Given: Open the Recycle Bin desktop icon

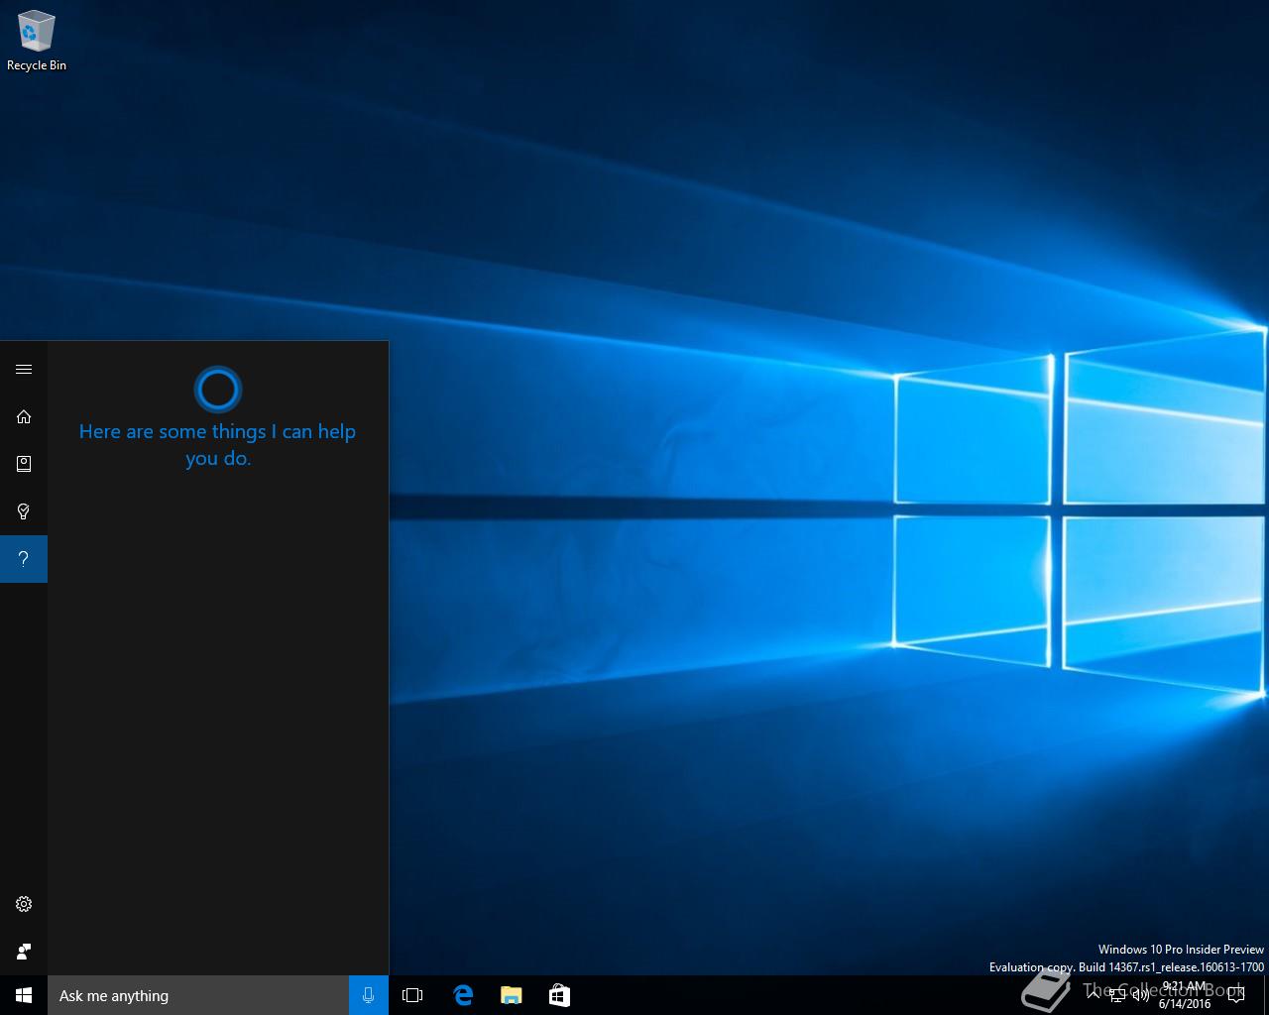Looking at the screenshot, I should [36, 42].
